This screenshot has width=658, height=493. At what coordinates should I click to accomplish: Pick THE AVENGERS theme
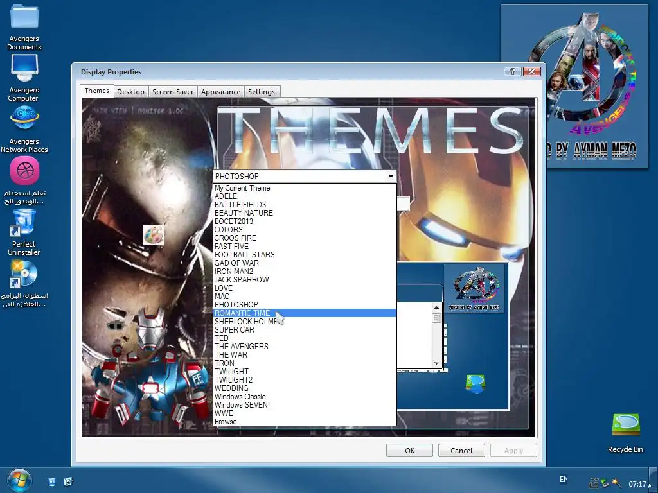pyautogui.click(x=305, y=347)
